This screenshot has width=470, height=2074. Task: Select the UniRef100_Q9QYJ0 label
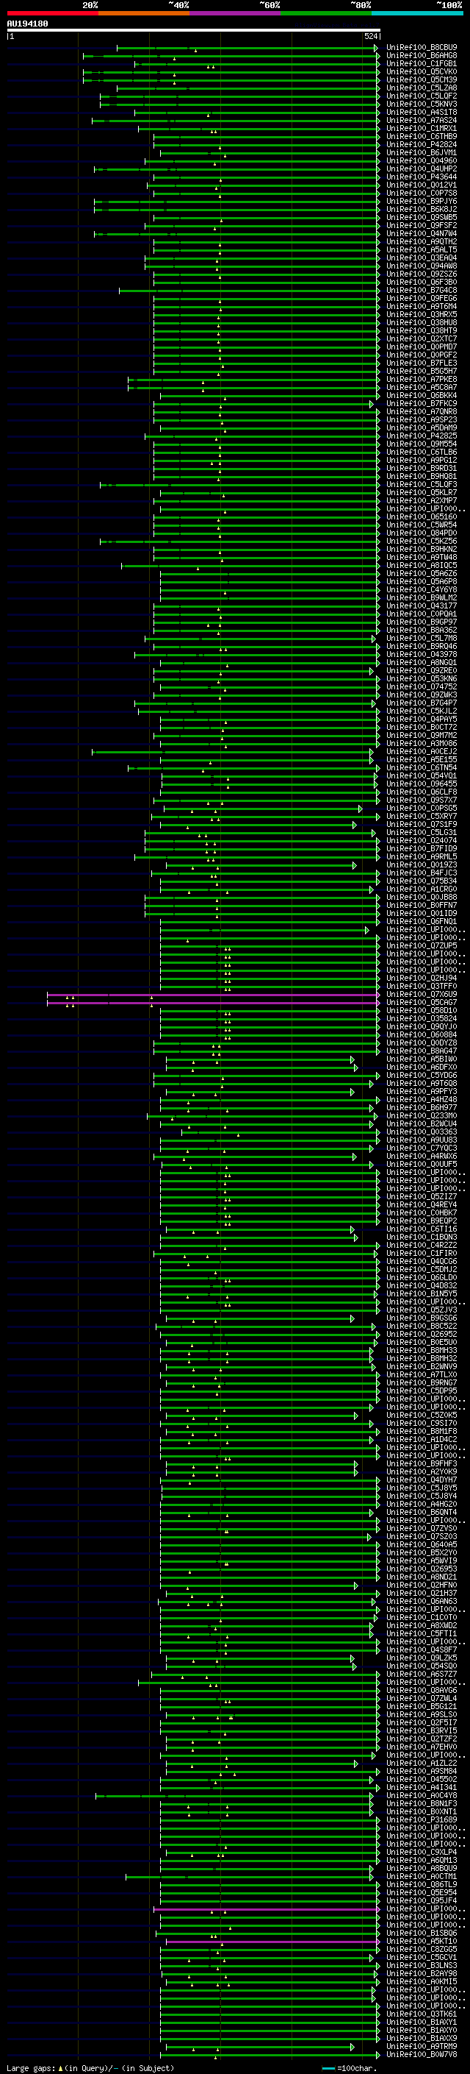(x=421, y=1026)
